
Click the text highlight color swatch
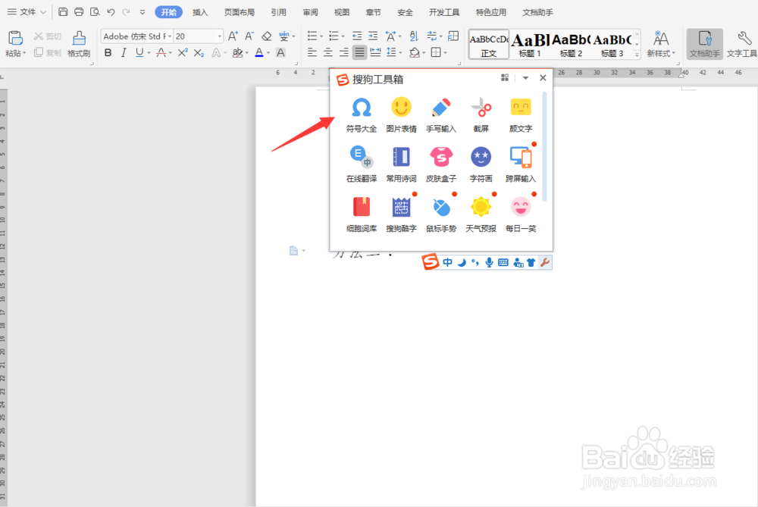pyautogui.click(x=236, y=53)
